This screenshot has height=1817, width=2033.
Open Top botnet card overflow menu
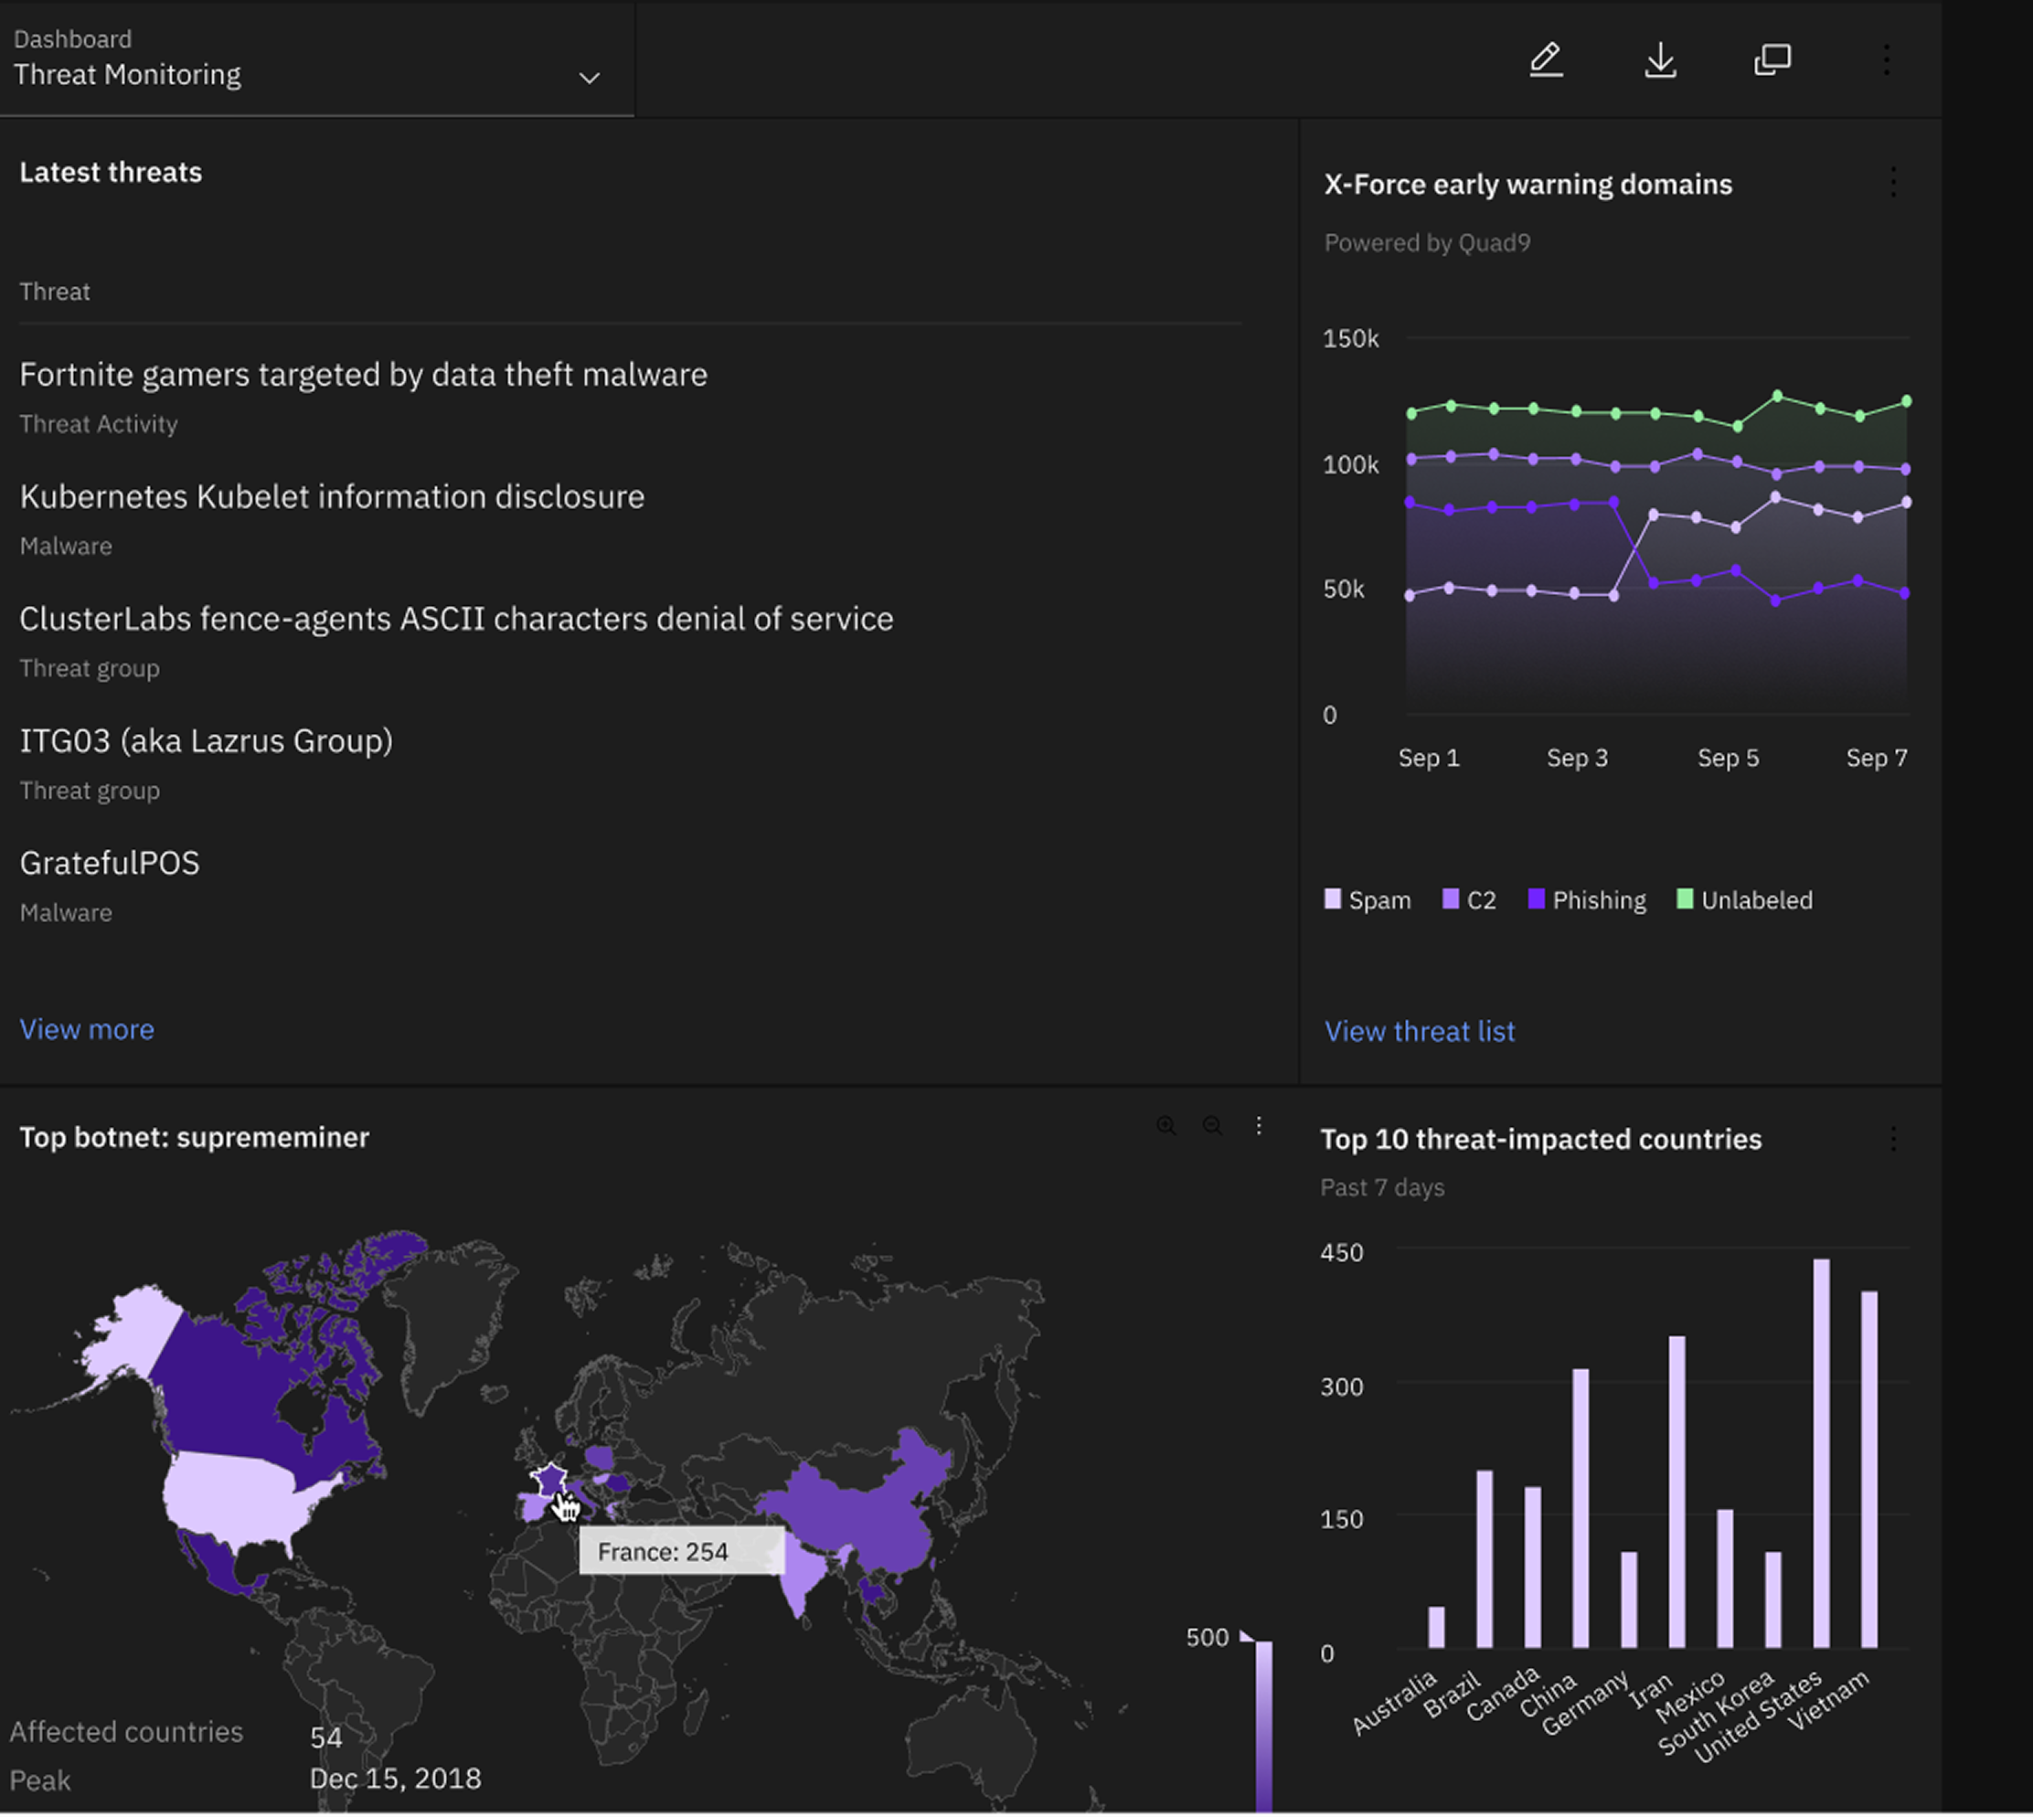tap(1258, 1126)
